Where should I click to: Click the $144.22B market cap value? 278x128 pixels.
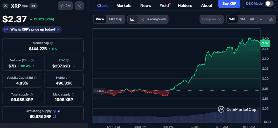(38, 49)
